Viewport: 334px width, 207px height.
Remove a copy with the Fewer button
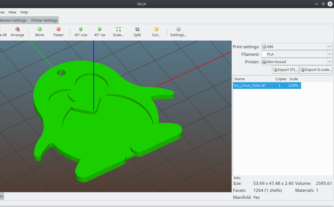[58, 32]
